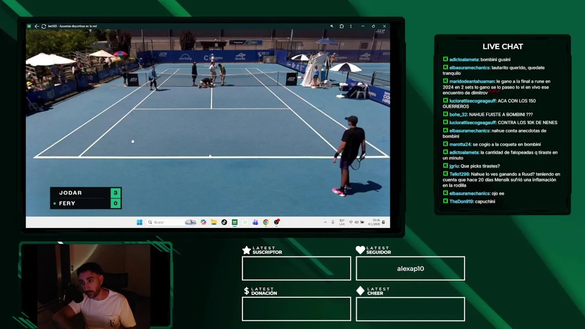Image resolution: width=585 pixels, height=329 pixels.
Task: Click the diamond icon beside Latest Cheer
Action: pos(360,291)
